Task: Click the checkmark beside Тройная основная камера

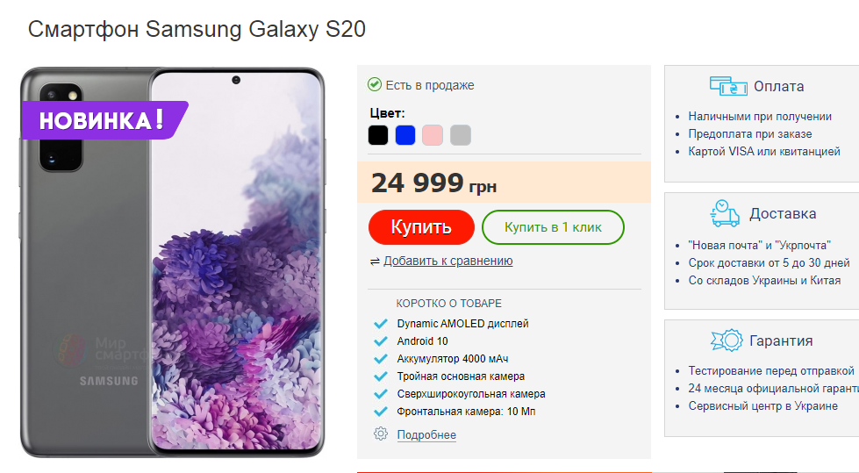Action: (381, 376)
